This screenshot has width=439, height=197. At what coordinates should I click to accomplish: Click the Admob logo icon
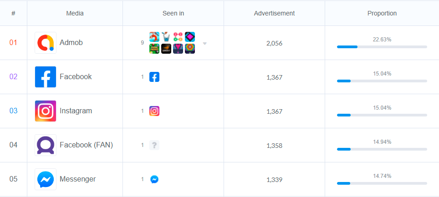pos(46,43)
